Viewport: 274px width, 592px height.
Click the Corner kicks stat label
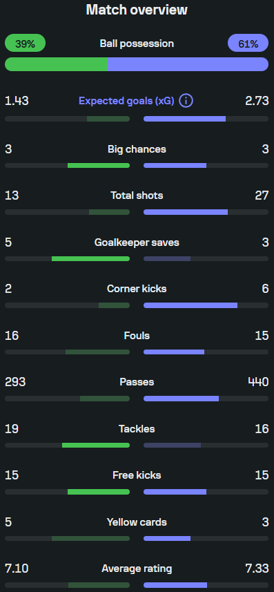137,289
